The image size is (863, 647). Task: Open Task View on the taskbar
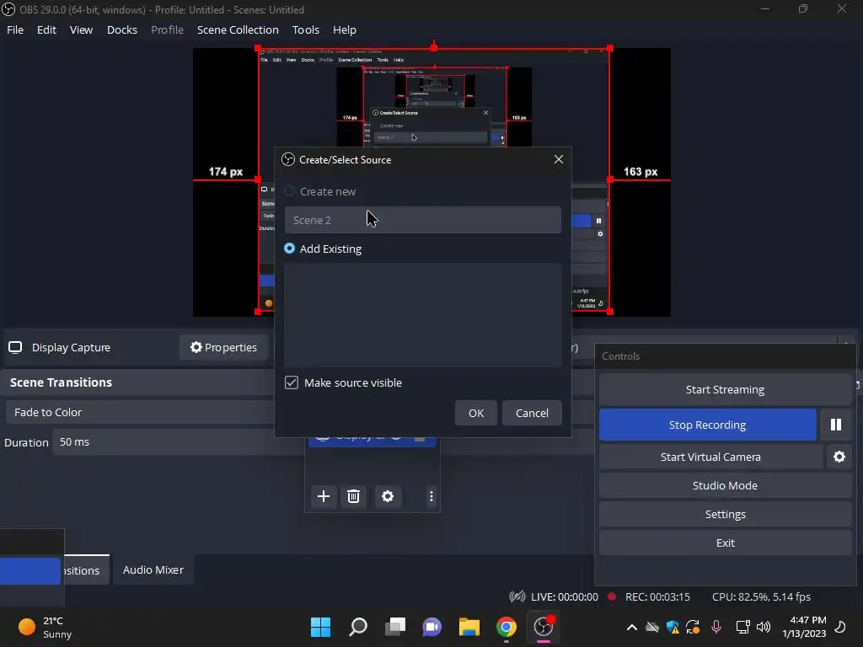[x=395, y=627]
